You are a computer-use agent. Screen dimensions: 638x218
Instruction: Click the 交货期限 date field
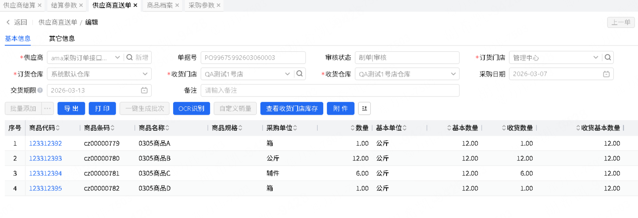coord(99,90)
